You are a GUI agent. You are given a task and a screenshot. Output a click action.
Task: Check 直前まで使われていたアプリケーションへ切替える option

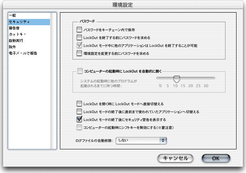(x=79, y=112)
